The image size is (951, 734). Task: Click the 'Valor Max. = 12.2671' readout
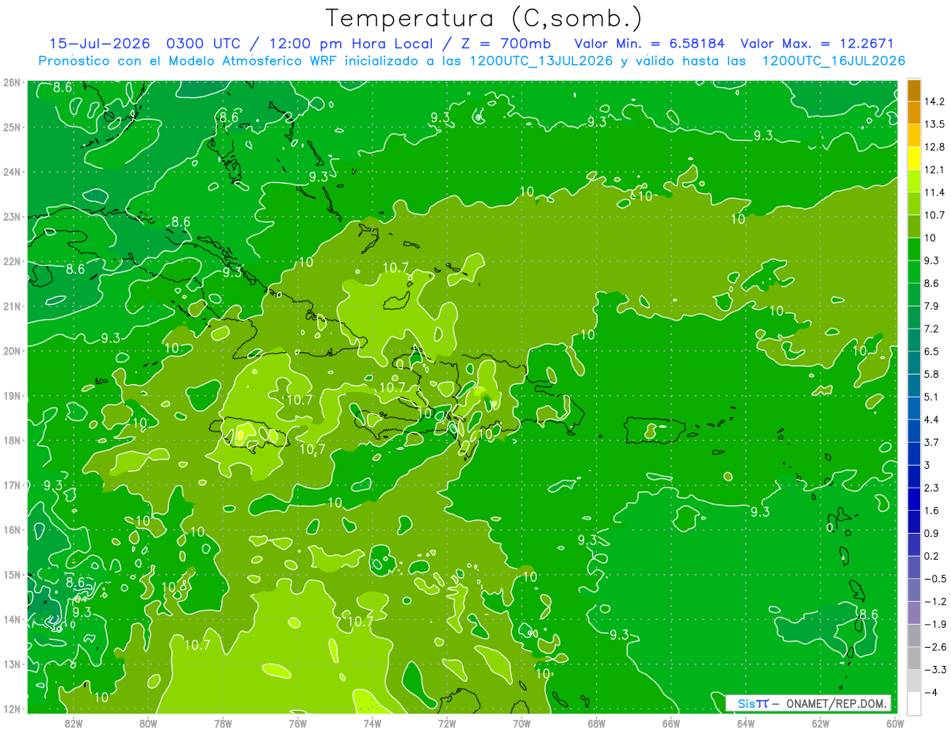click(819, 44)
